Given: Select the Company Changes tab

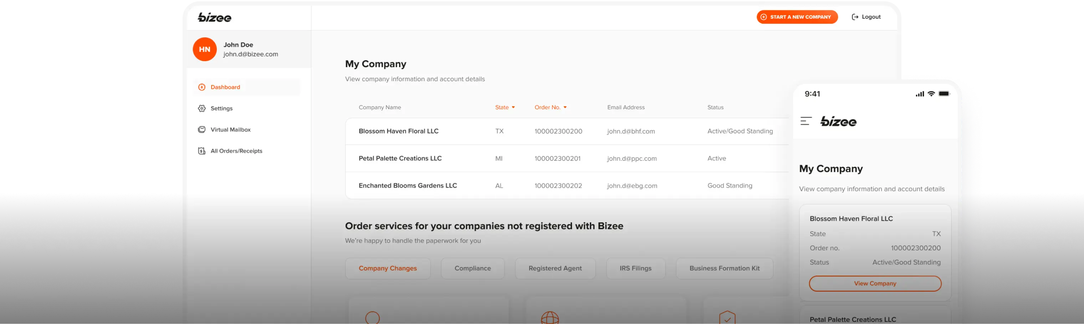Looking at the screenshot, I should point(388,269).
